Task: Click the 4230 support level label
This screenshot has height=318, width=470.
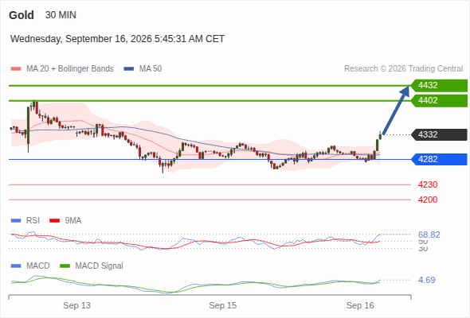Action: click(x=428, y=184)
